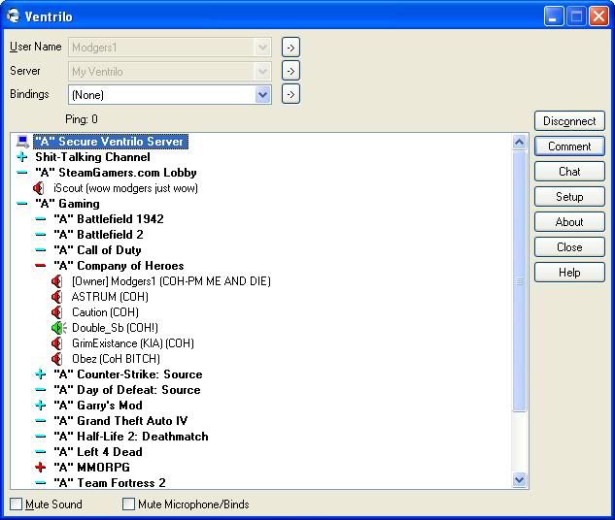Open the Bindings dropdown list

(262, 95)
